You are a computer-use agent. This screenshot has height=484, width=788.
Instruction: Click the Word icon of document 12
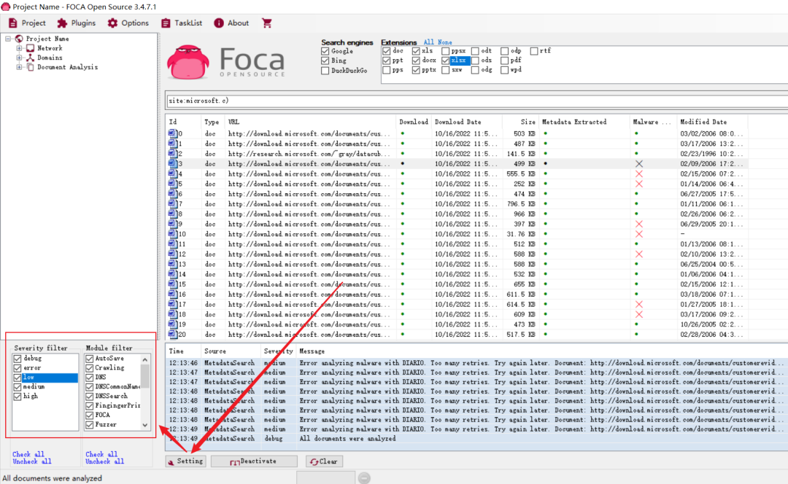tap(172, 254)
